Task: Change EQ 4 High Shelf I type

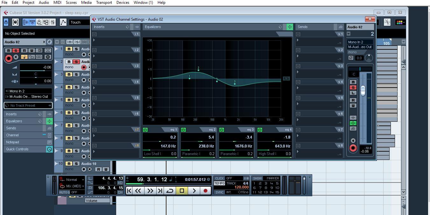Action: pyautogui.click(x=267, y=154)
